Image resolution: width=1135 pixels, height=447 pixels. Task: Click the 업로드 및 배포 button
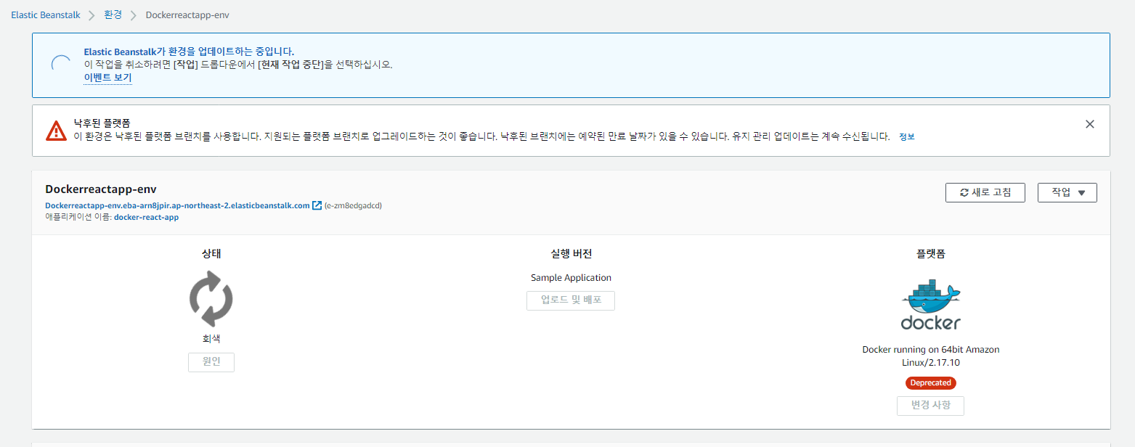point(571,300)
